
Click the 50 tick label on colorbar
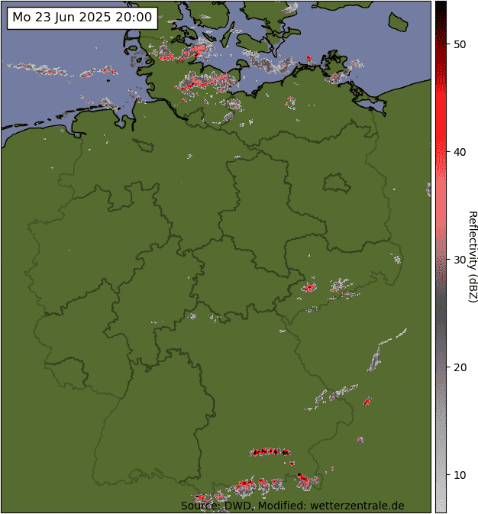(x=460, y=44)
